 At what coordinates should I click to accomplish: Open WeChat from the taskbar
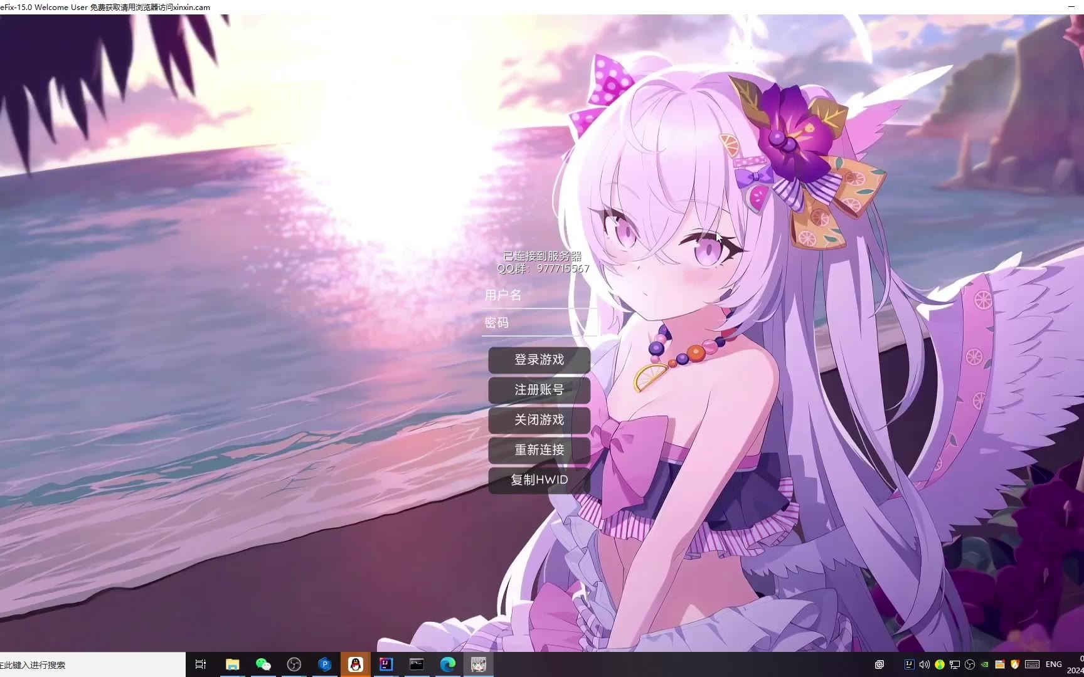coord(263,664)
